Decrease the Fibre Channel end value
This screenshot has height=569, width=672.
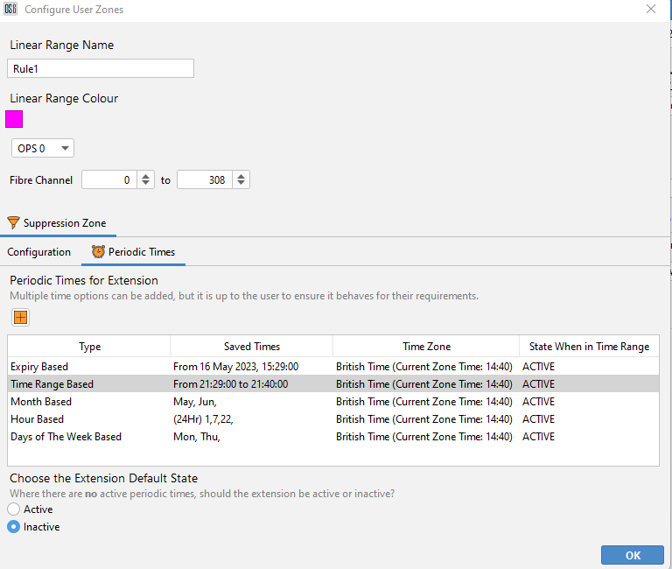tap(241, 184)
